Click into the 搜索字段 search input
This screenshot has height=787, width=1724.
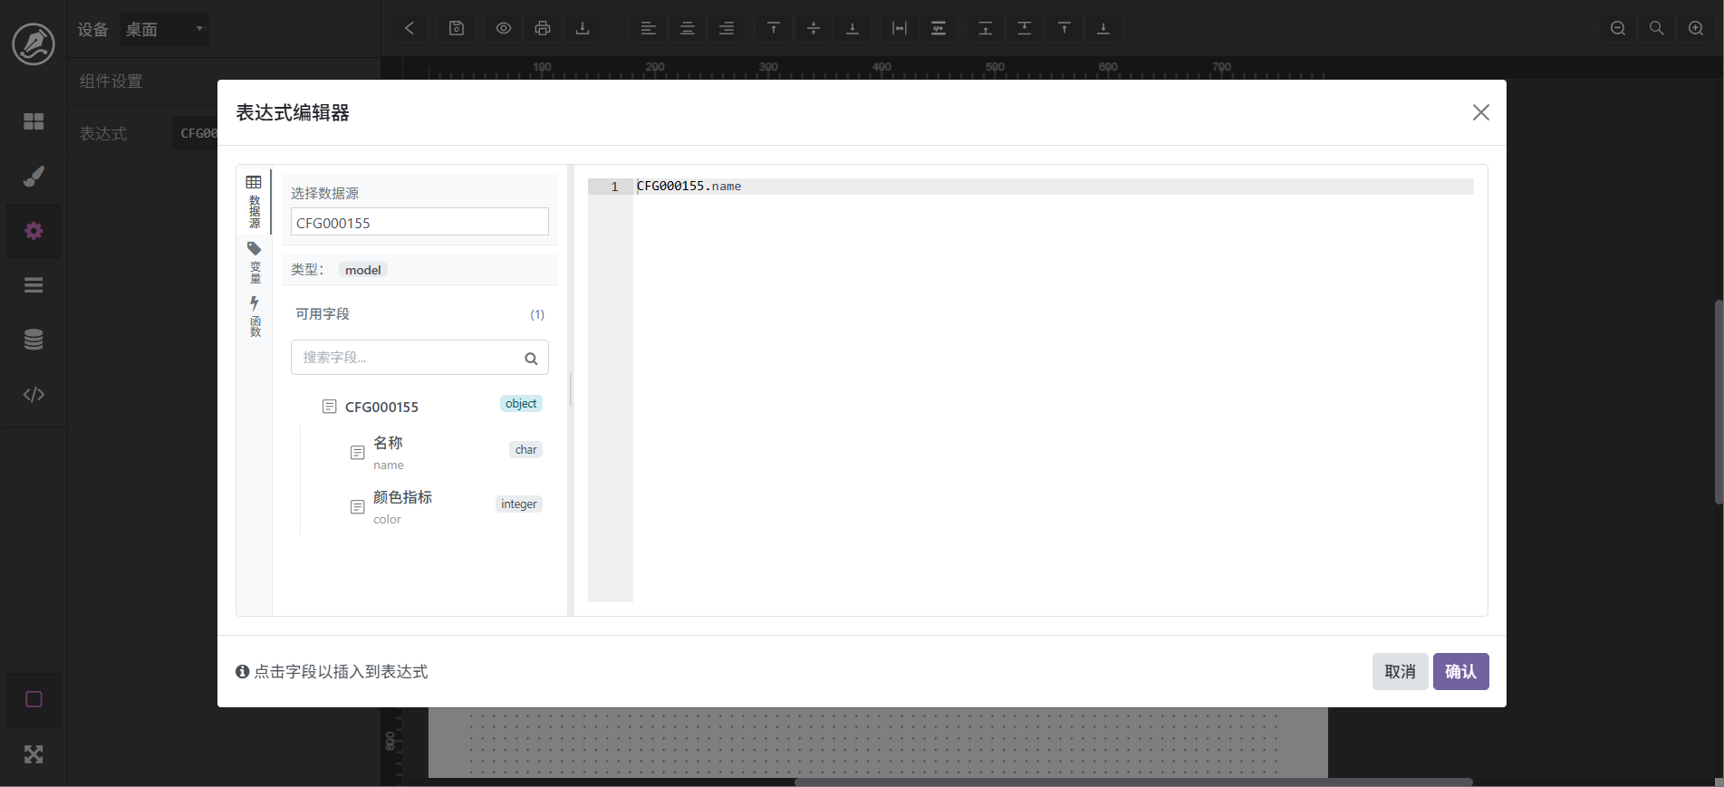coord(408,358)
